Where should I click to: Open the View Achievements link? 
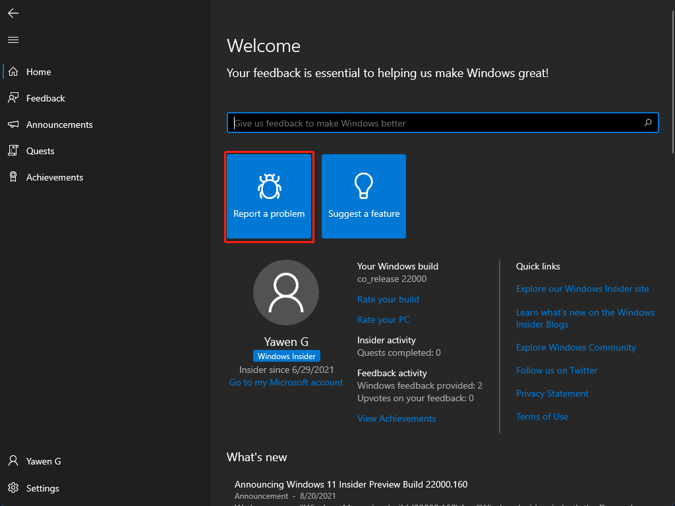point(396,418)
